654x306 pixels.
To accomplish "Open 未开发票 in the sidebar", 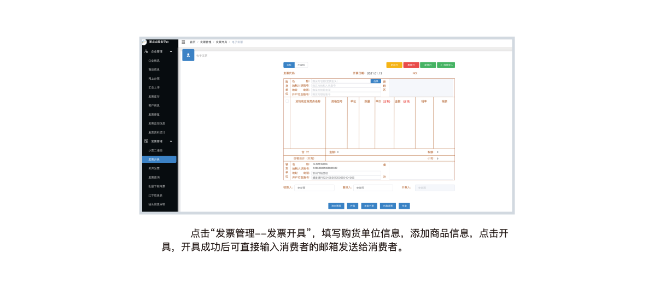I will coord(154,168).
